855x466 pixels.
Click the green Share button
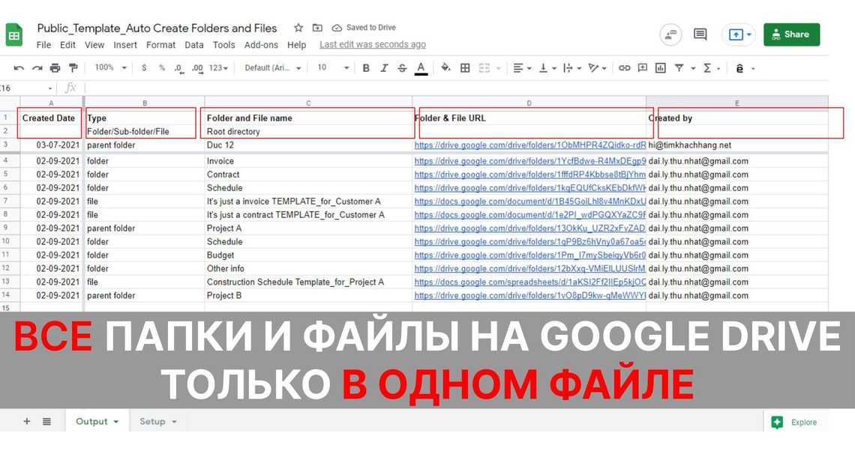click(791, 34)
